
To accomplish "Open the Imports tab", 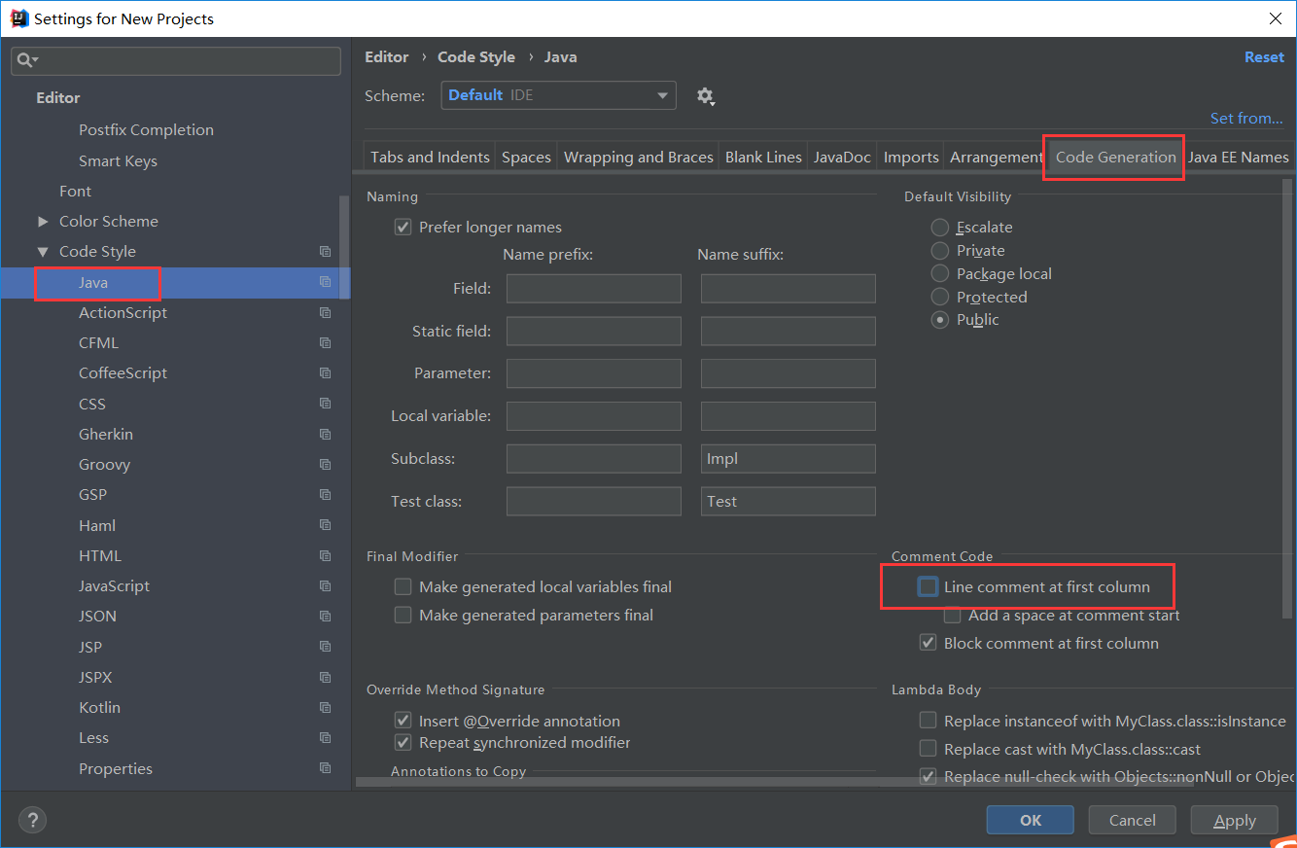I will click(x=910, y=158).
